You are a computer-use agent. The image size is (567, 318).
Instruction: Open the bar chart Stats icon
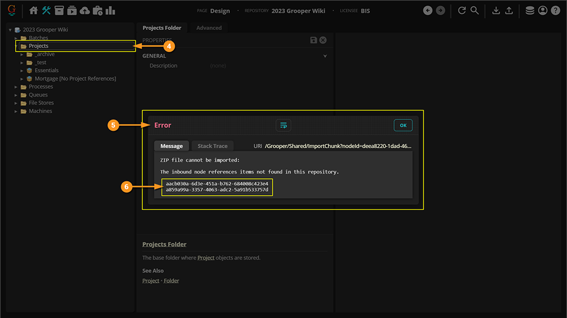pos(111,11)
